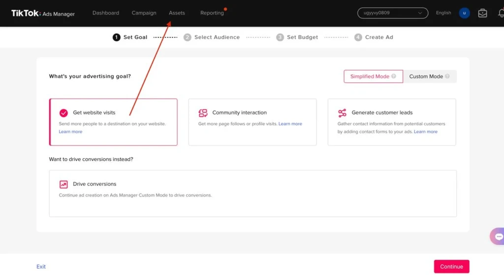Click the Reporting notification red dot

pyautogui.click(x=225, y=9)
